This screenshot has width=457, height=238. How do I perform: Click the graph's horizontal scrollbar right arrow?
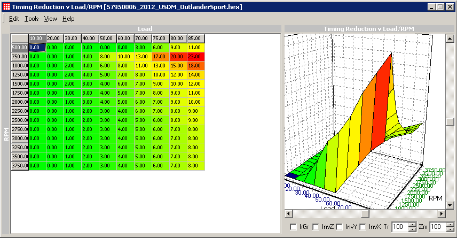click(442, 213)
